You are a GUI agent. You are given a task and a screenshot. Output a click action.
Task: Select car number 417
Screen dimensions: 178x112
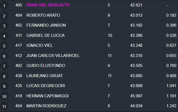tap(19, 46)
